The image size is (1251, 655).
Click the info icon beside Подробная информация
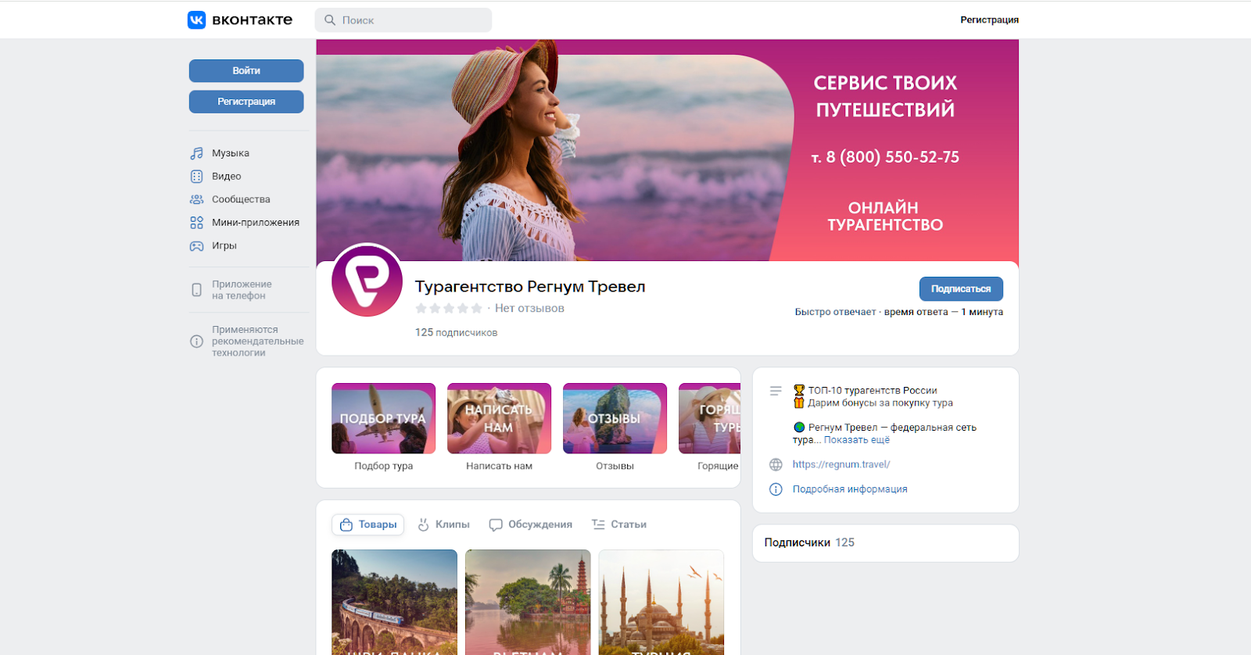pyautogui.click(x=776, y=489)
